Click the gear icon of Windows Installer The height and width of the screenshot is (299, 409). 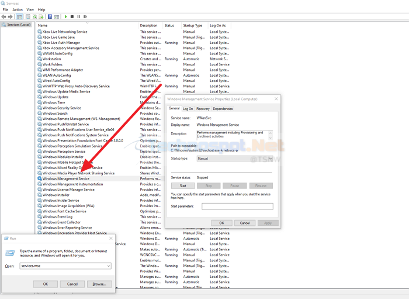tap(40, 195)
